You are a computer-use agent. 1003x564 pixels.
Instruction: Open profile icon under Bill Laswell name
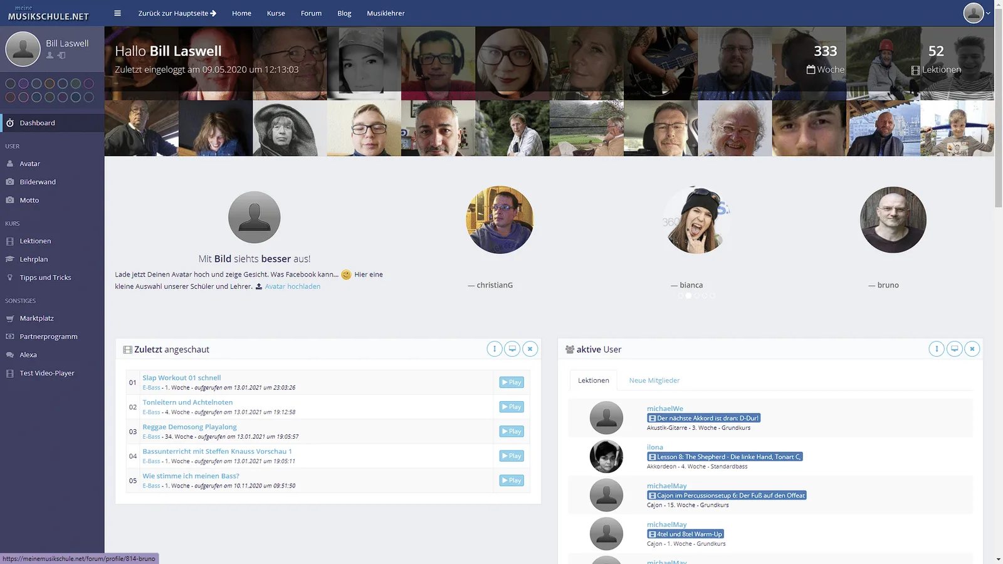click(50, 56)
